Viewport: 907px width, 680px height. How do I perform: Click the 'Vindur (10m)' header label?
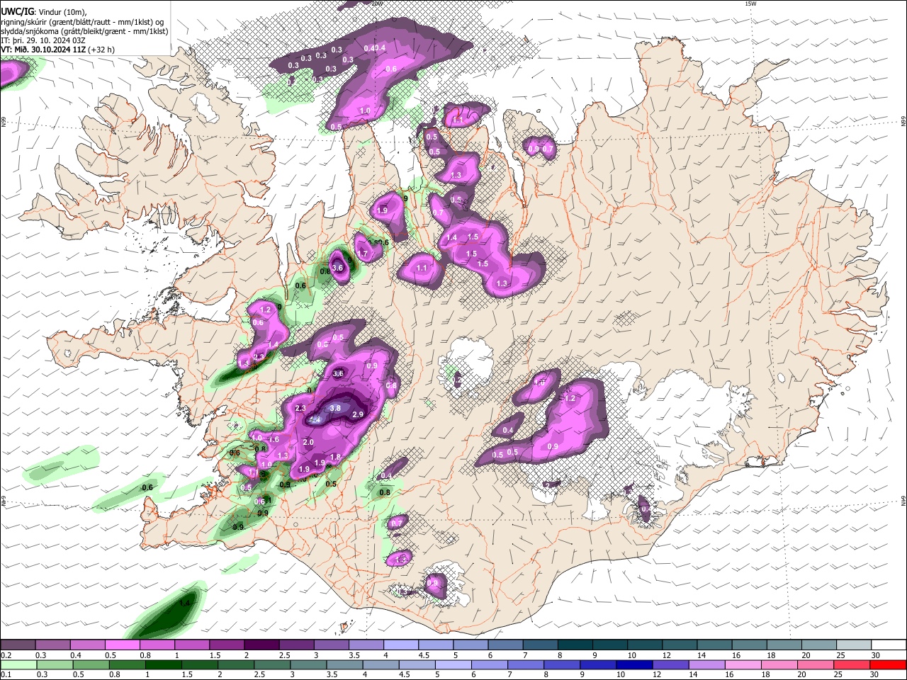click(x=63, y=12)
